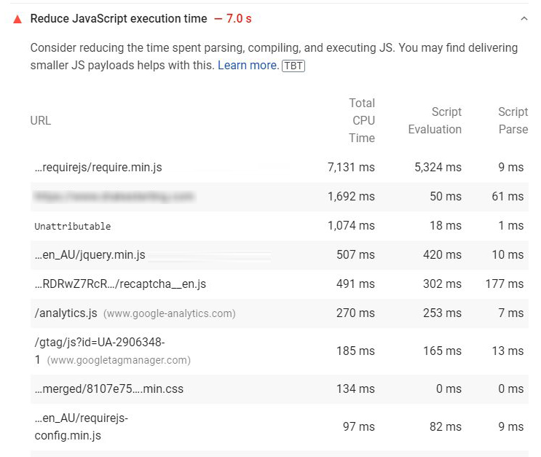541x457 pixels.
Task: Click the TBT metric badge
Action: (293, 66)
